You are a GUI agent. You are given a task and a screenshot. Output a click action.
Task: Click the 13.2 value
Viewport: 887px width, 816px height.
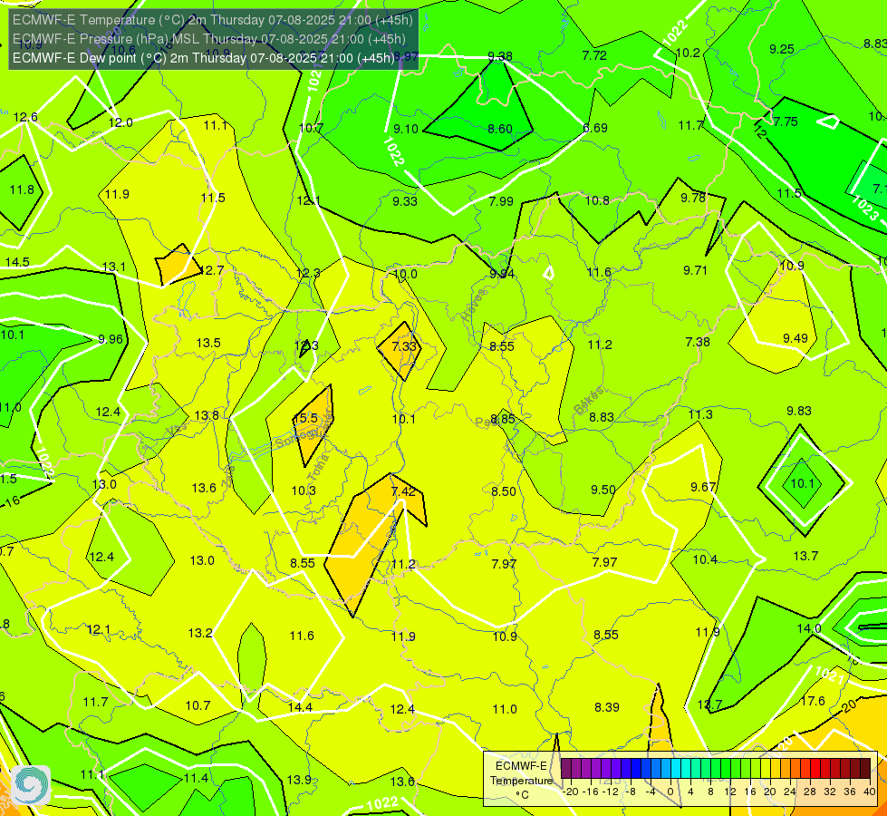coord(200,633)
